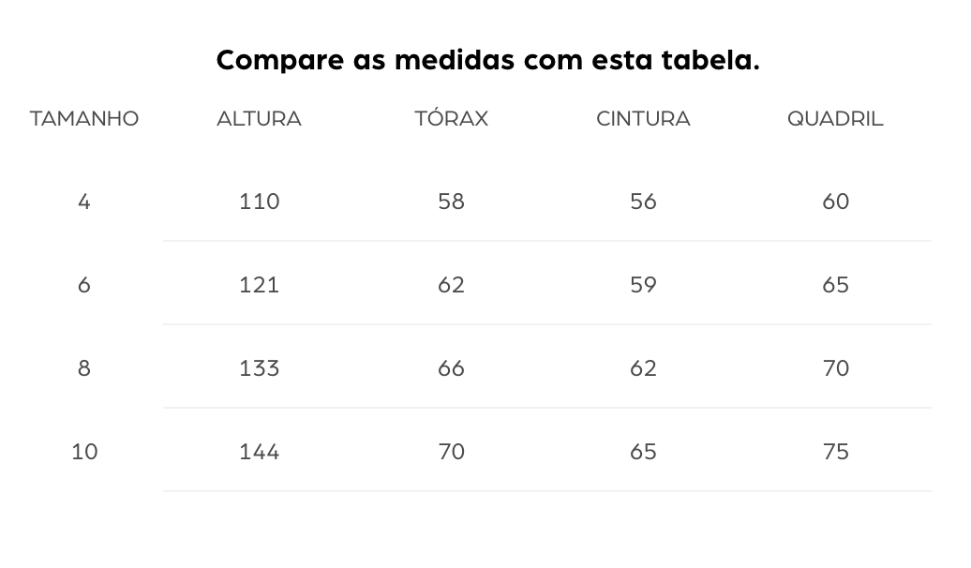Select the TÓRAX column header

(451, 119)
